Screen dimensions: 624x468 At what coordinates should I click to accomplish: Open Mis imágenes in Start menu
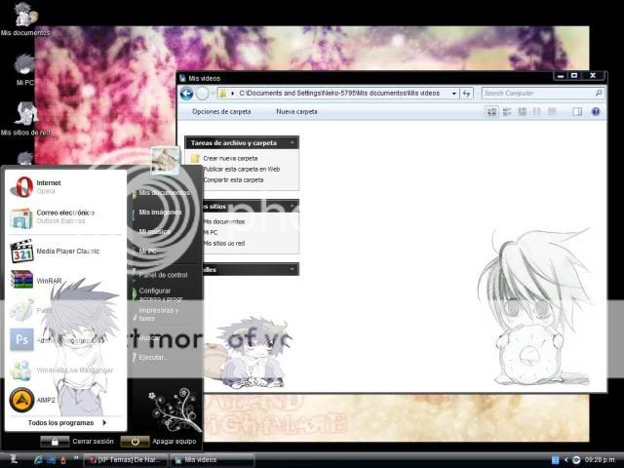point(160,213)
